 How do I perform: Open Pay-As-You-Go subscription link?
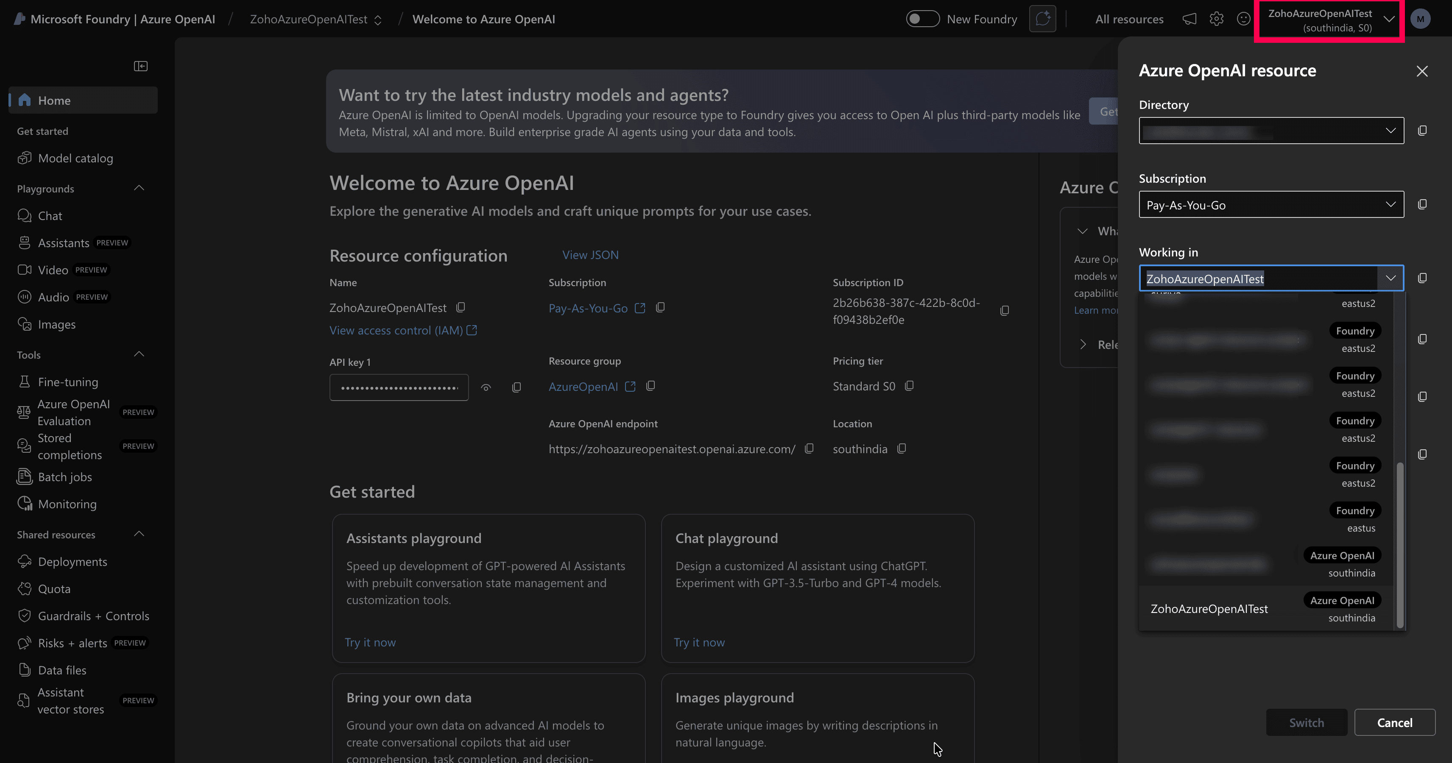coord(596,308)
